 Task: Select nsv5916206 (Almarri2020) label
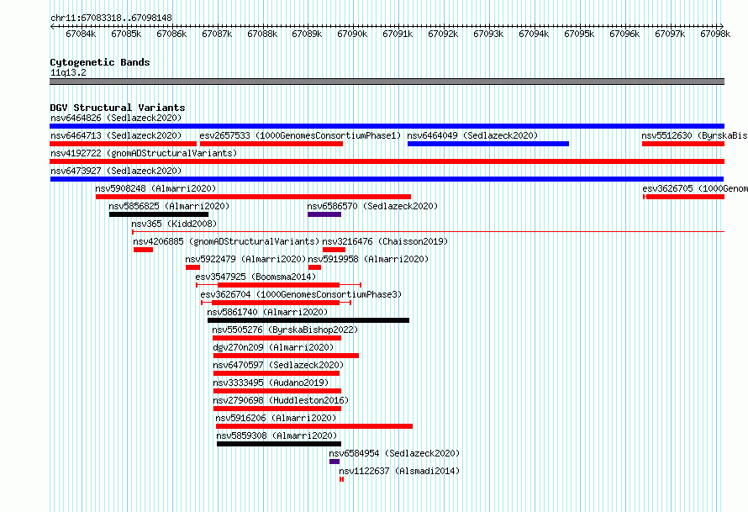pos(276,418)
